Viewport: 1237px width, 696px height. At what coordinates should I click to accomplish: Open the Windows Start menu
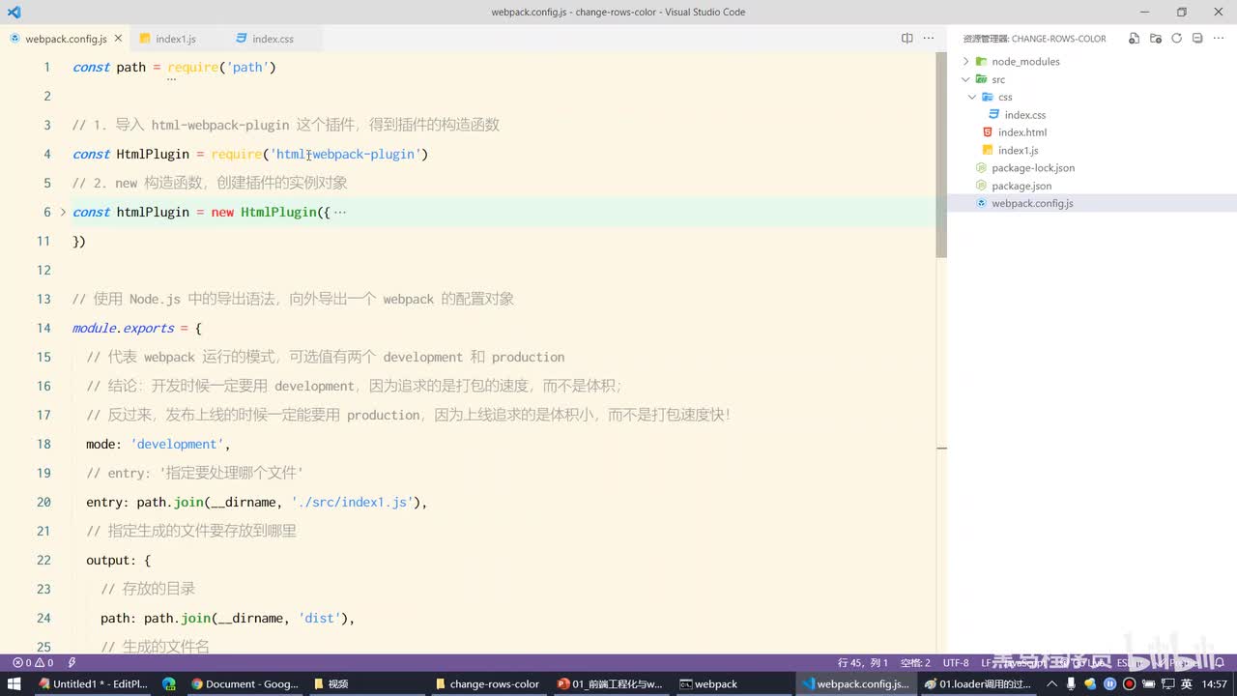click(14, 683)
